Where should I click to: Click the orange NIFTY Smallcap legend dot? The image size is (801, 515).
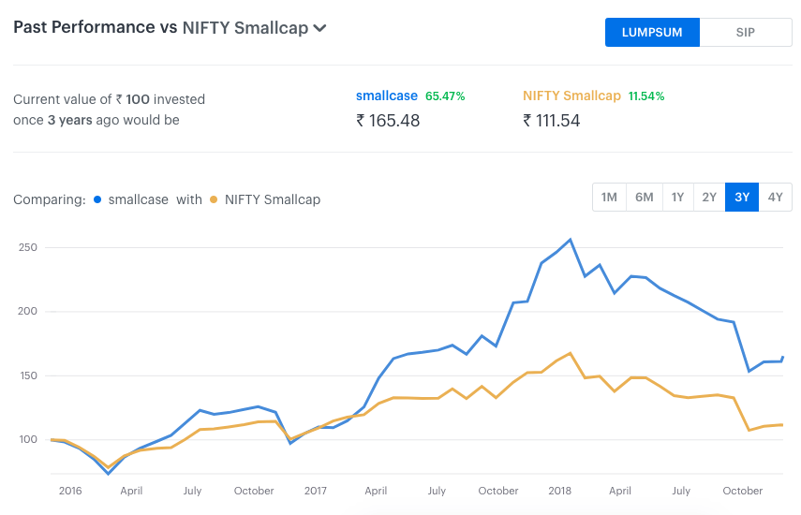pos(214,199)
